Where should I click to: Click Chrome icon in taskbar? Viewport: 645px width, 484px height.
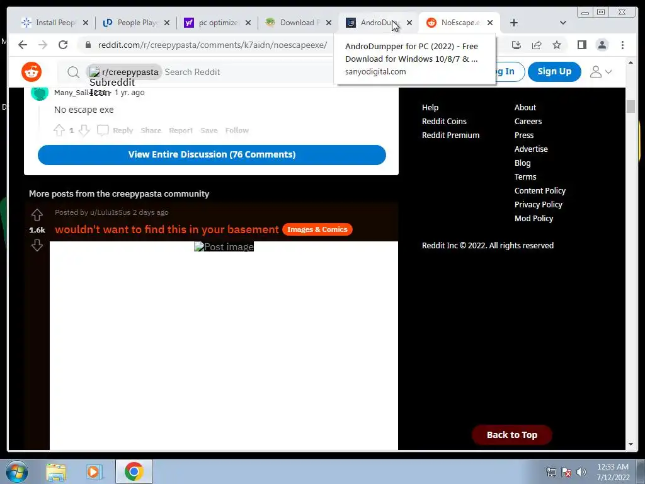coord(134,471)
